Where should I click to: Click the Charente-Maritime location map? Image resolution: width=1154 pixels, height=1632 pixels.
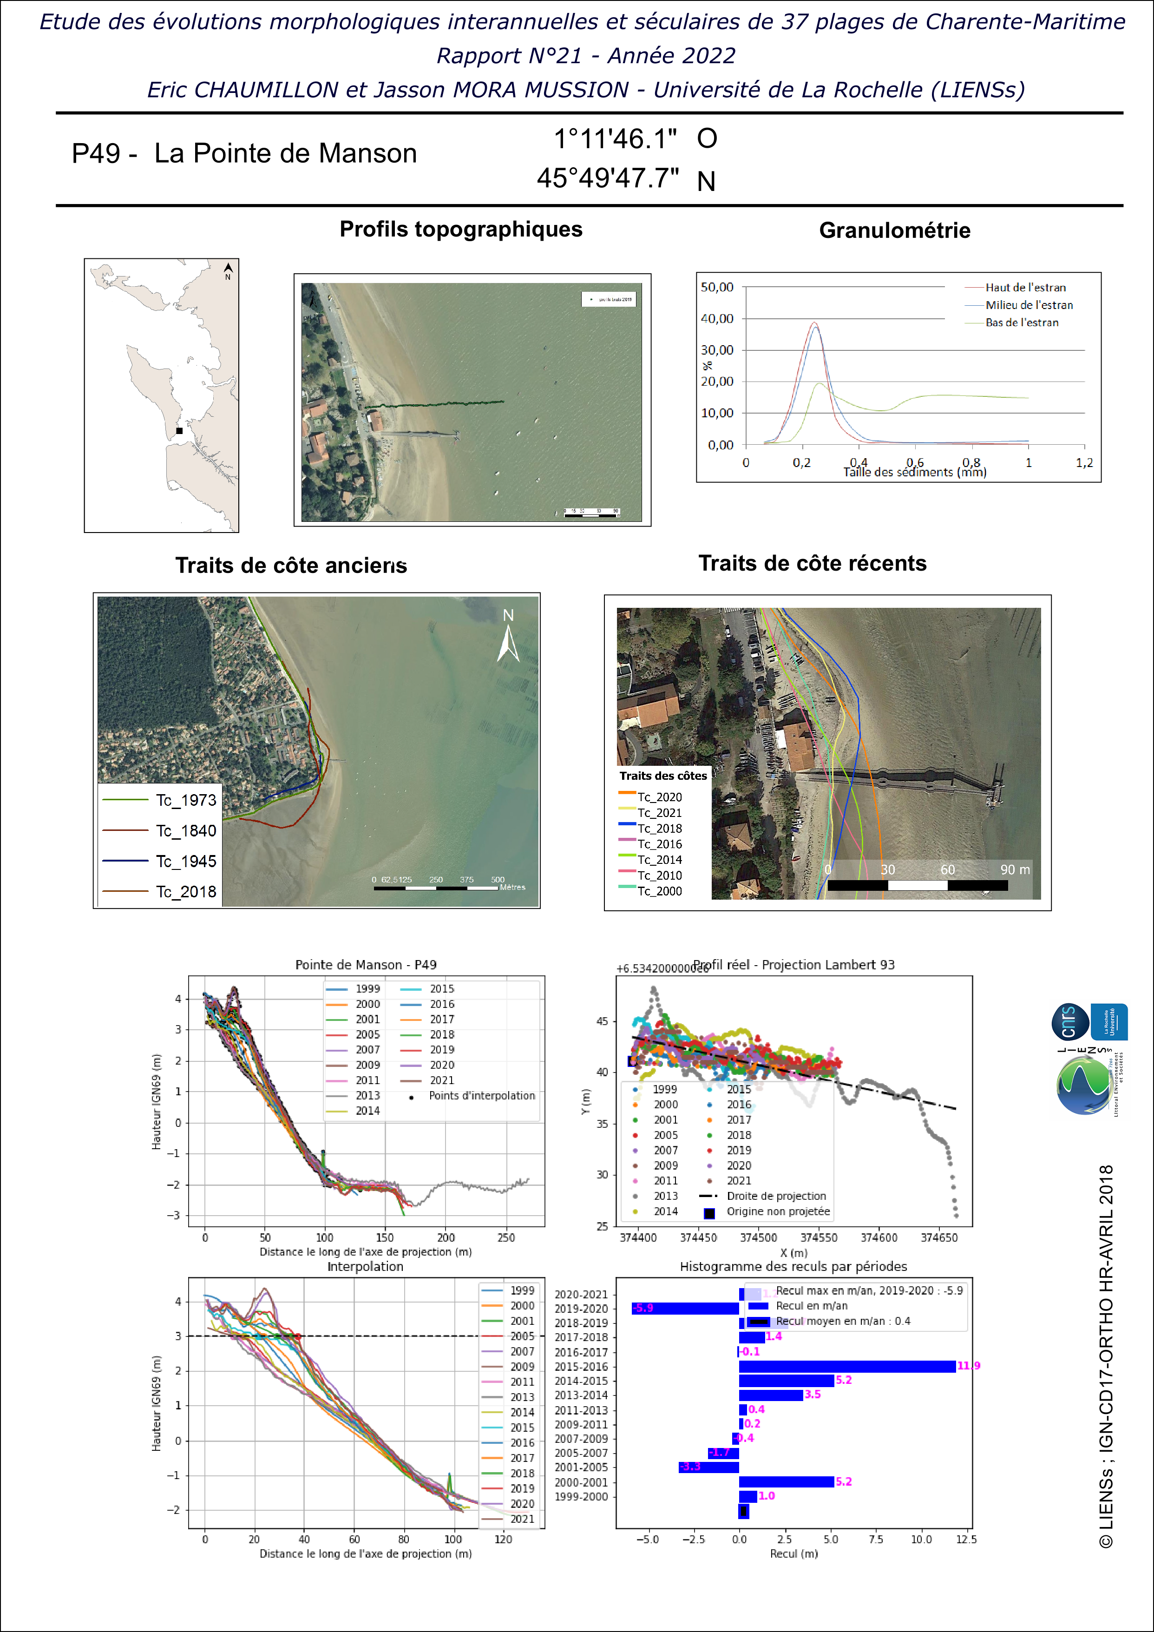pyautogui.click(x=161, y=395)
